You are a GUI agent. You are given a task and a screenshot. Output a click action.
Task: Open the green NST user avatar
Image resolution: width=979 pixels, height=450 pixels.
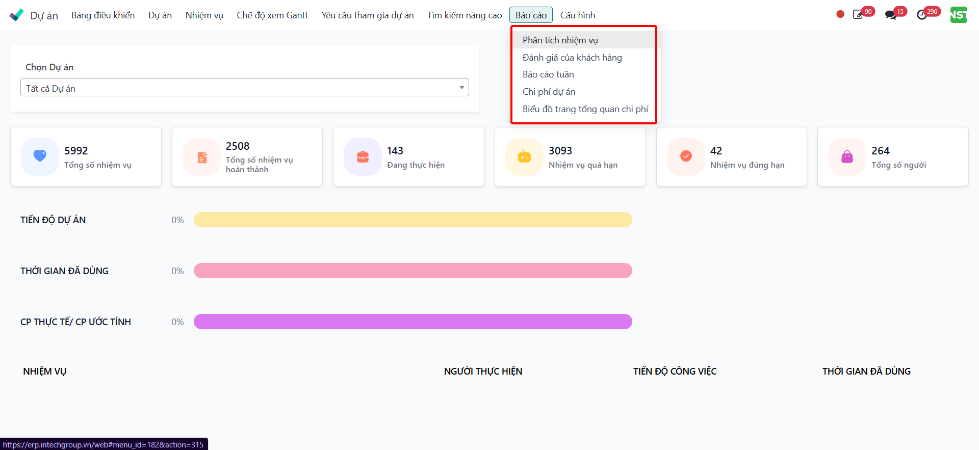pyautogui.click(x=959, y=15)
